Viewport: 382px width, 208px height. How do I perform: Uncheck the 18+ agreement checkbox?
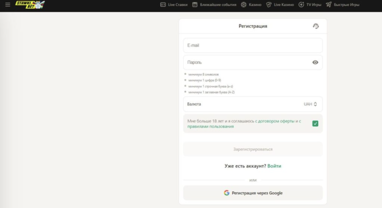(x=315, y=124)
